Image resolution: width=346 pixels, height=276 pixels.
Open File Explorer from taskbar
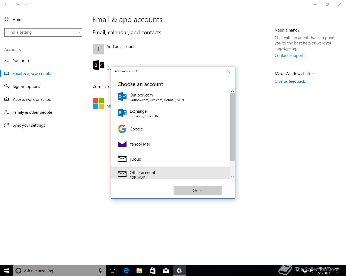(x=139, y=271)
